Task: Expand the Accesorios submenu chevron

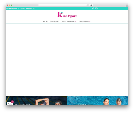Action: click(x=90, y=22)
